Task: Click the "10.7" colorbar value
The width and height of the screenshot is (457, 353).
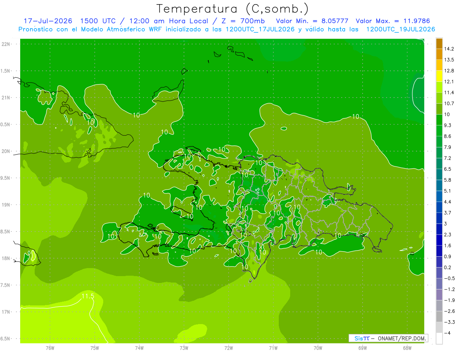Action: pos(449,104)
